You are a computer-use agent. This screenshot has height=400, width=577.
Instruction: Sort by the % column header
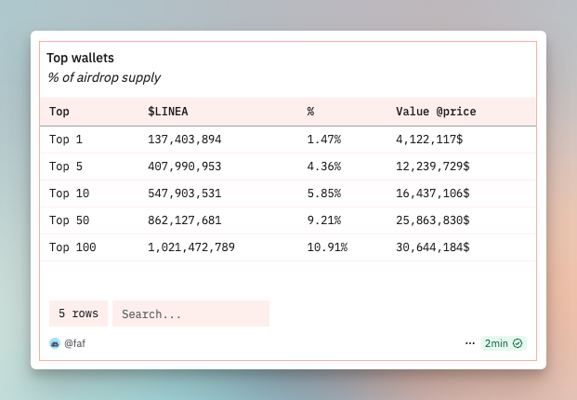coord(310,112)
